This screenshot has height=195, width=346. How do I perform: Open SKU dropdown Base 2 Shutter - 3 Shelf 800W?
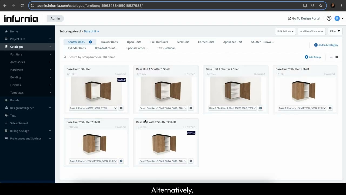(163, 161)
